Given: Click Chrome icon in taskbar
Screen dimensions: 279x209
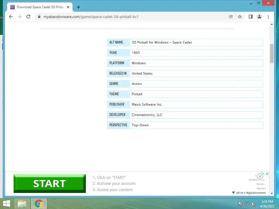Looking at the screenshot, I should tap(39, 204).
